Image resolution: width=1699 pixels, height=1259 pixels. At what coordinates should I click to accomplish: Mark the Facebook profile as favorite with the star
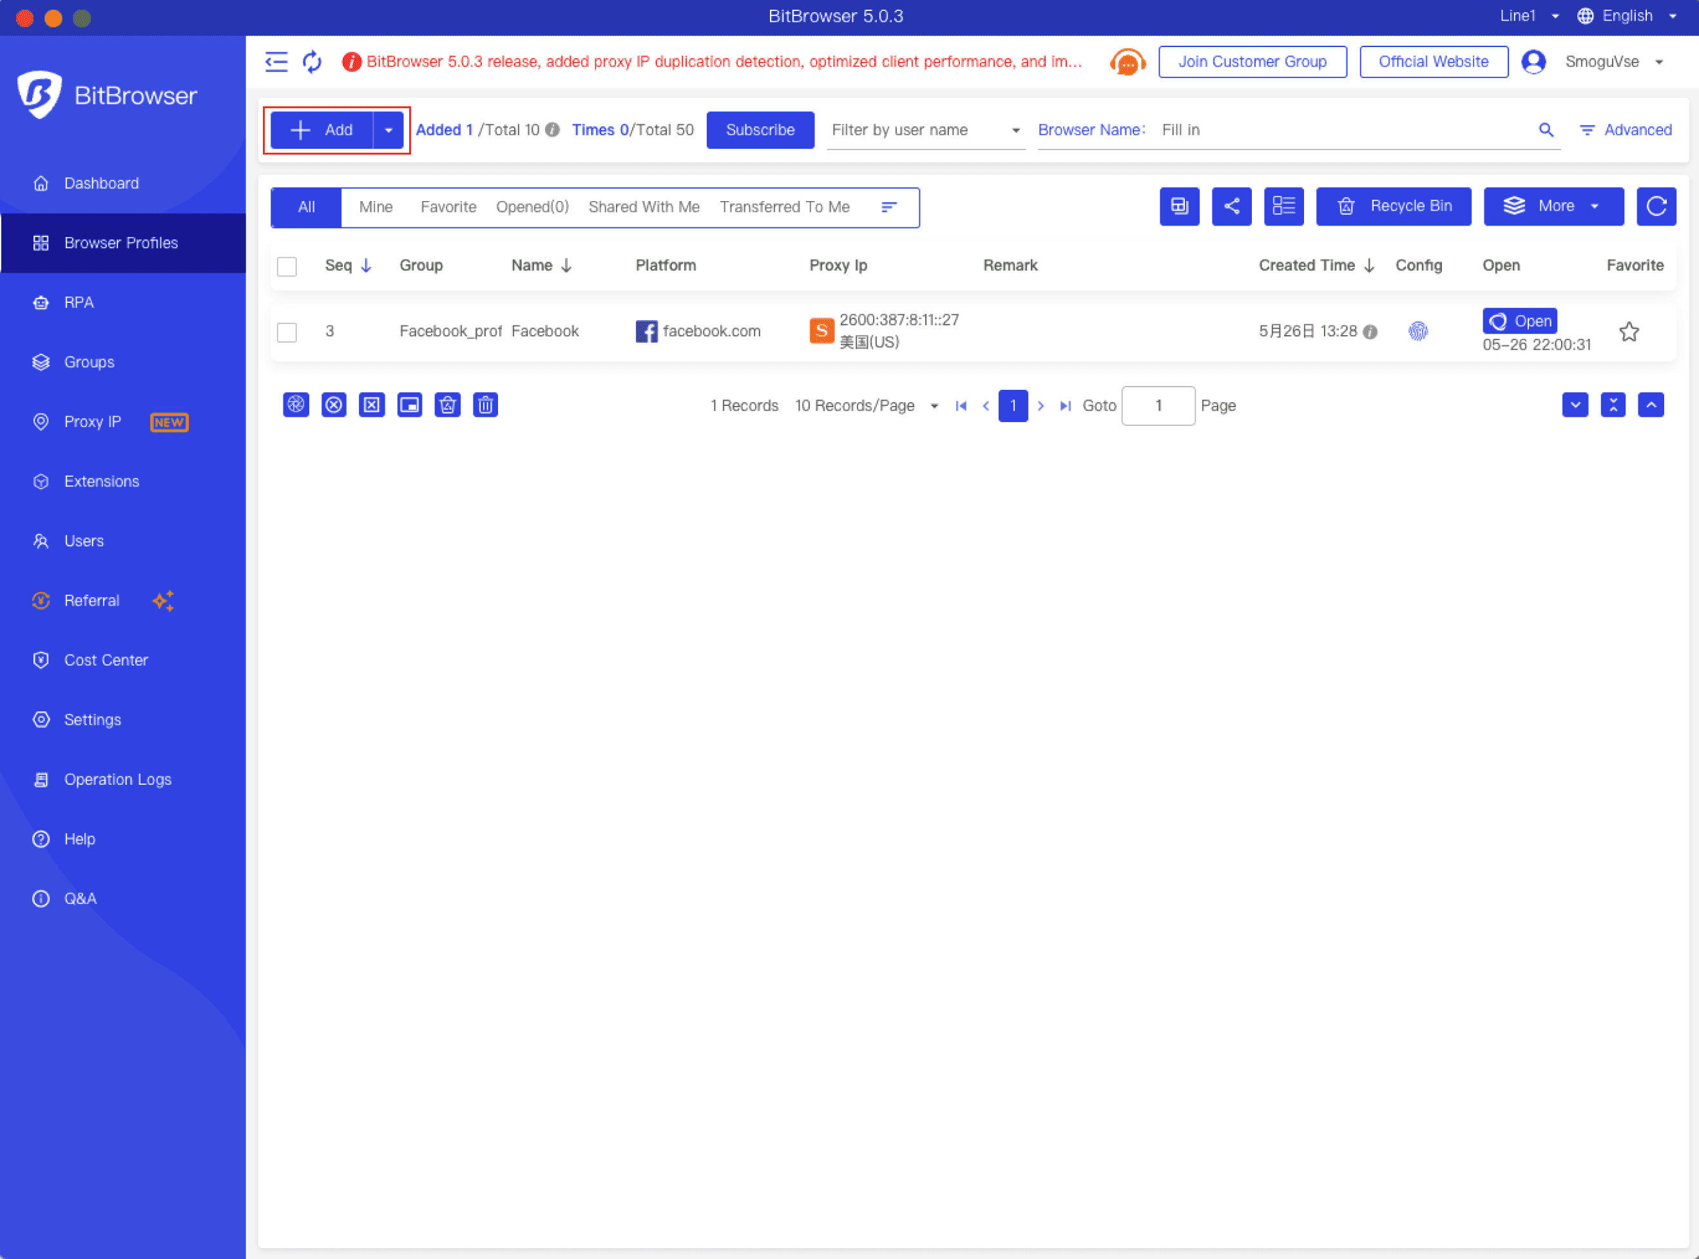[1628, 332]
